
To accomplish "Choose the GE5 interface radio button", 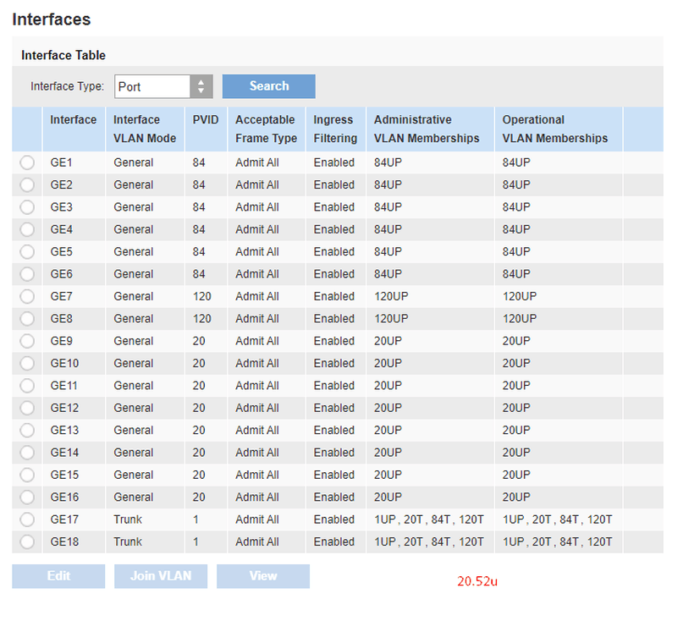I will tap(27, 252).
